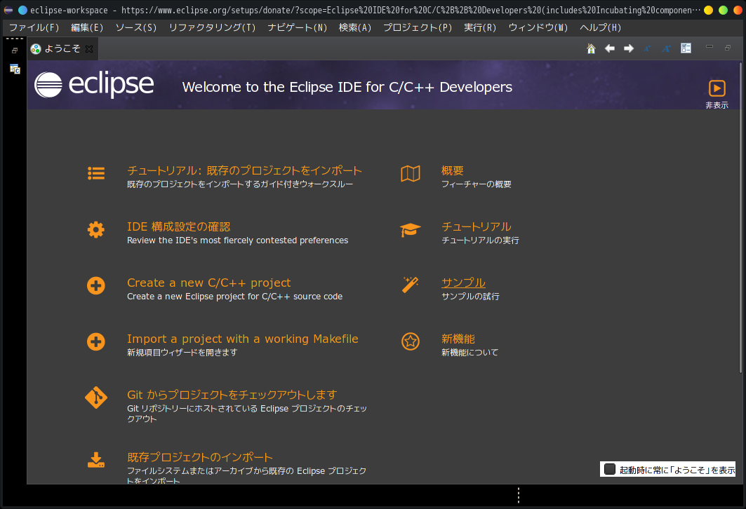The width and height of the screenshot is (746, 509).
Task: Click text 'Create a new Eclipse project for C/C++ source code'
Action: 234,296
